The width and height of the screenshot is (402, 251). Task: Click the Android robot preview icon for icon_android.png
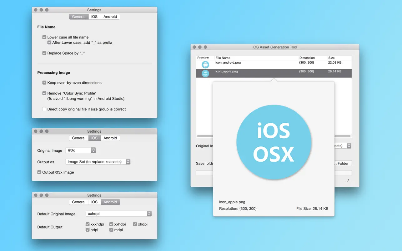coord(205,64)
